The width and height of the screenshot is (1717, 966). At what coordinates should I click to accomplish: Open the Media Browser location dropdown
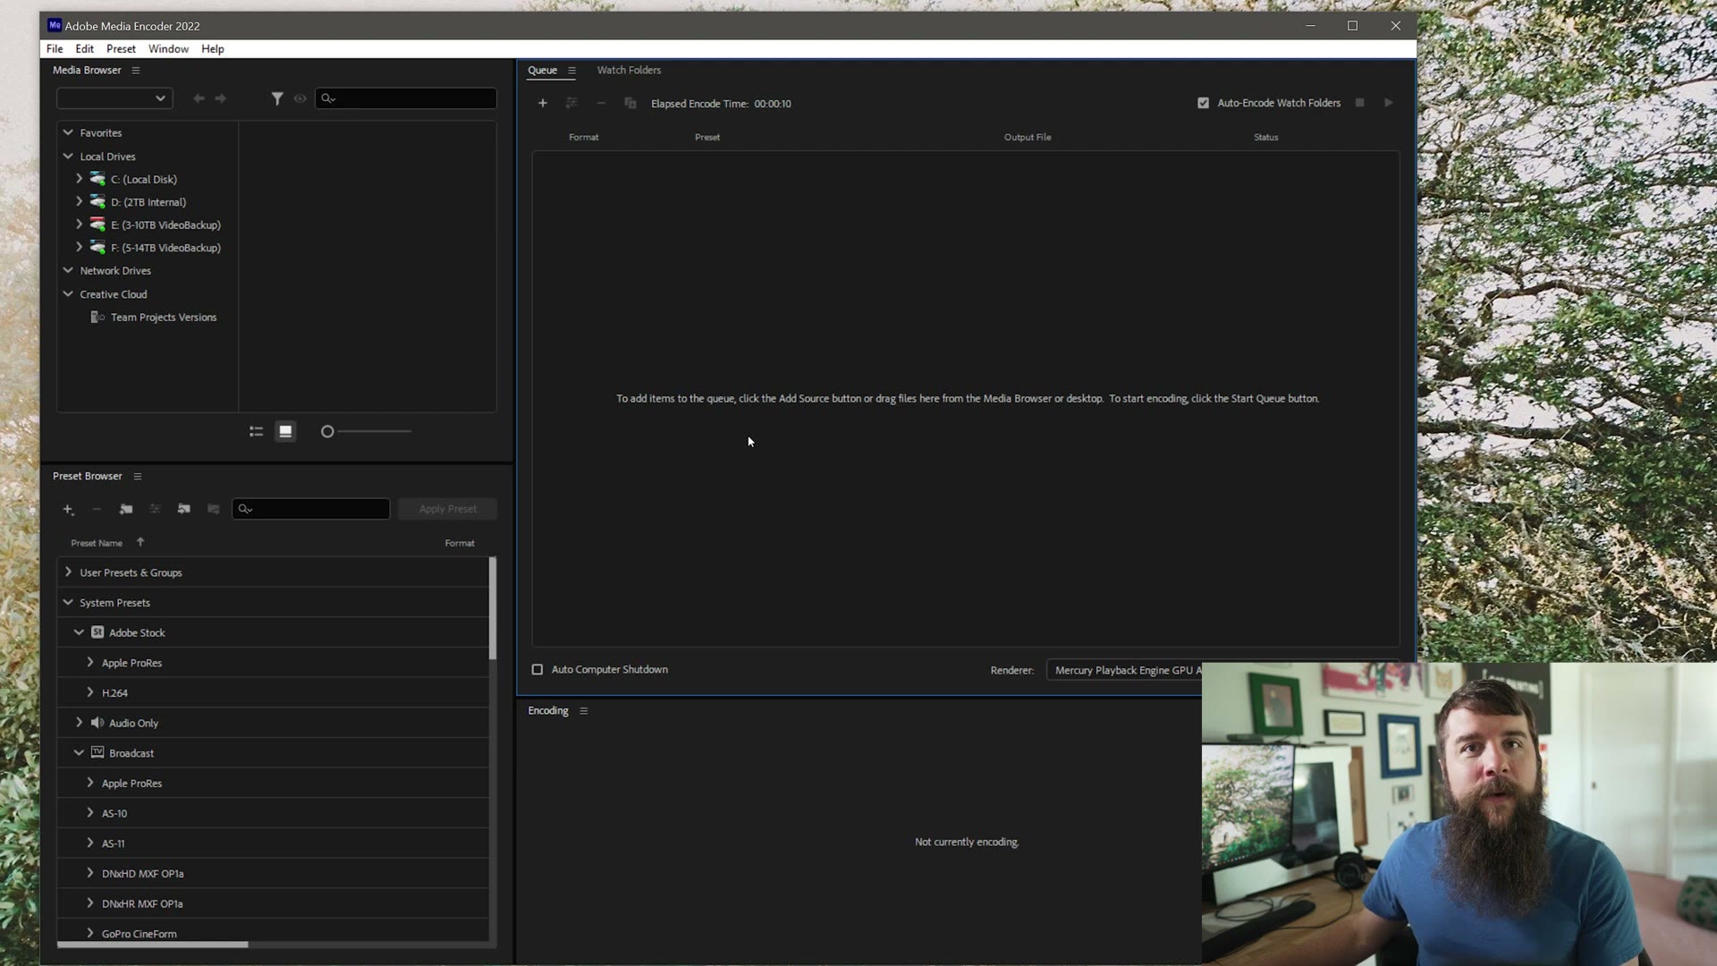pos(114,98)
